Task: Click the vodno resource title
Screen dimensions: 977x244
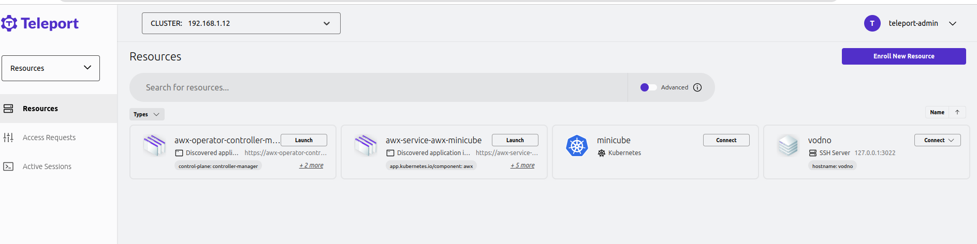Action: point(820,140)
